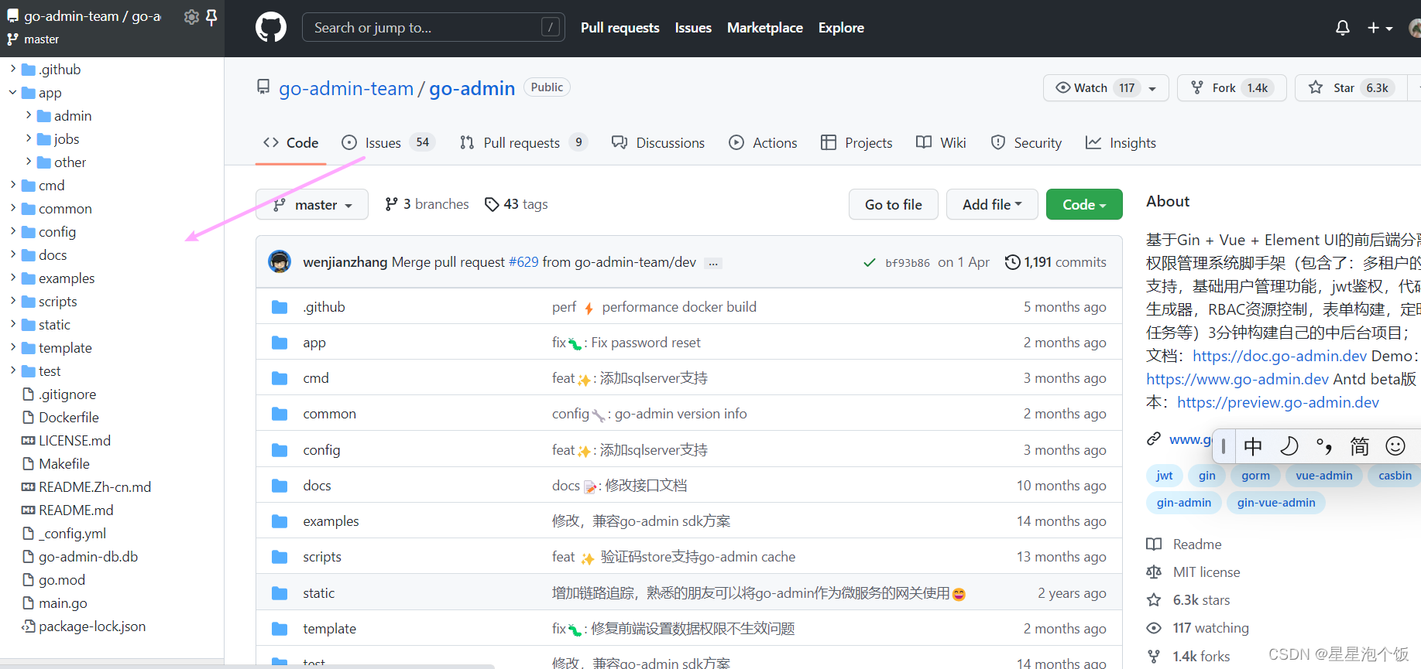Image resolution: width=1421 pixels, height=669 pixels.
Task: Open the scripts folder row
Action: 689,557
